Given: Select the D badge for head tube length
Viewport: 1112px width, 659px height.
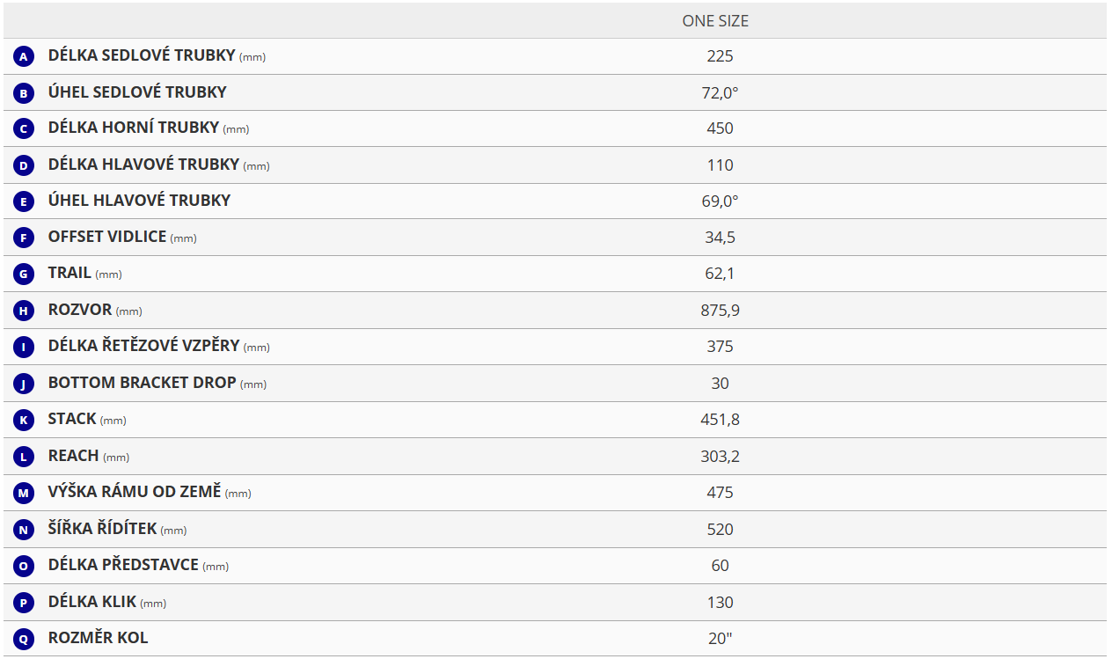Looking at the screenshot, I should 24,165.
